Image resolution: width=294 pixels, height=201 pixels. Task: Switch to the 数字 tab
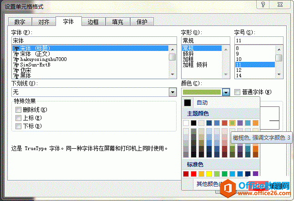20,22
